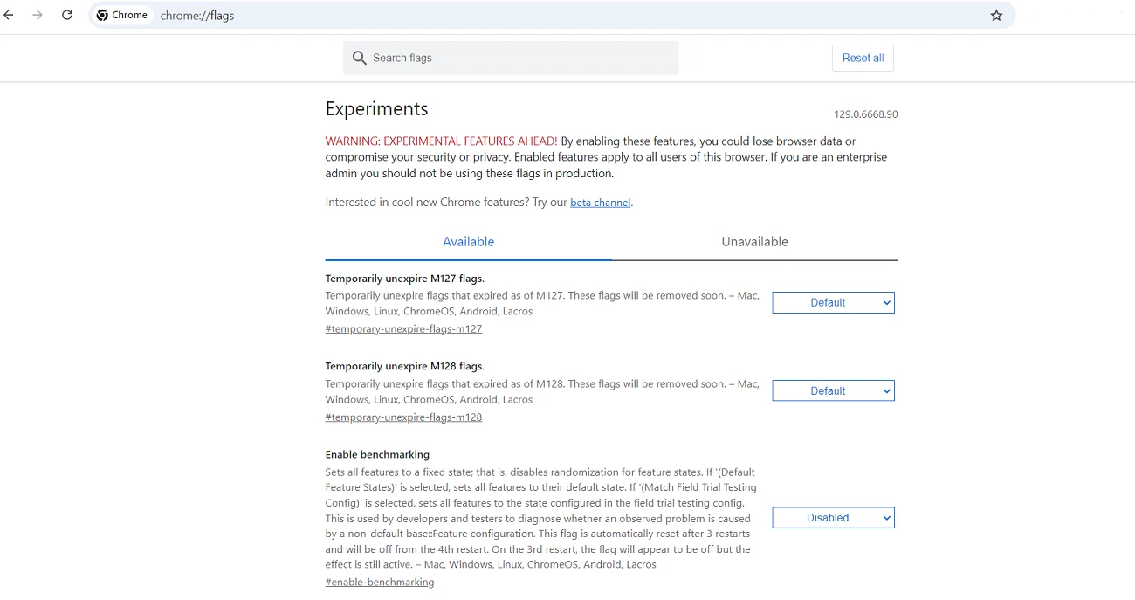Reload the chrome://flags page
The height and width of the screenshot is (600, 1135).
[67, 15]
